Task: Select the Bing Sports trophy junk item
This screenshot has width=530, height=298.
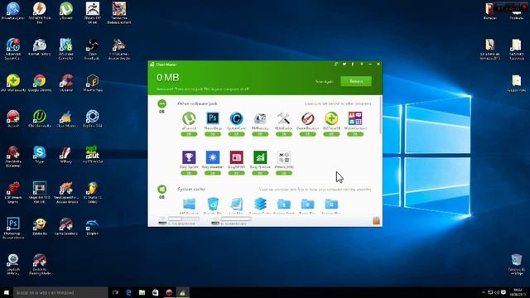Action: pos(189,157)
